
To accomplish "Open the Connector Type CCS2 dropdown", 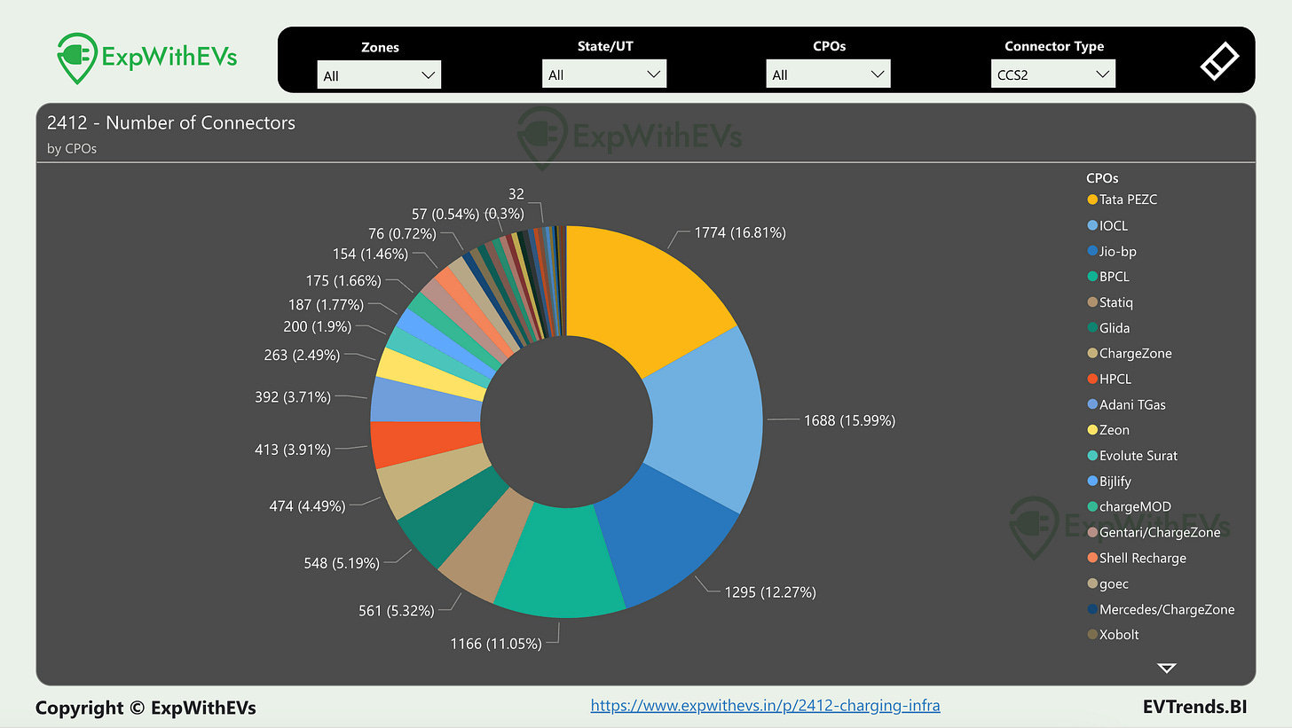I will (x=1053, y=74).
